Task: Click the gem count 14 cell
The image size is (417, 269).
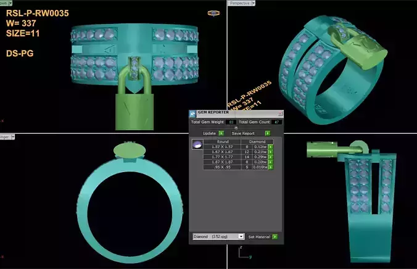Action: click(x=247, y=157)
